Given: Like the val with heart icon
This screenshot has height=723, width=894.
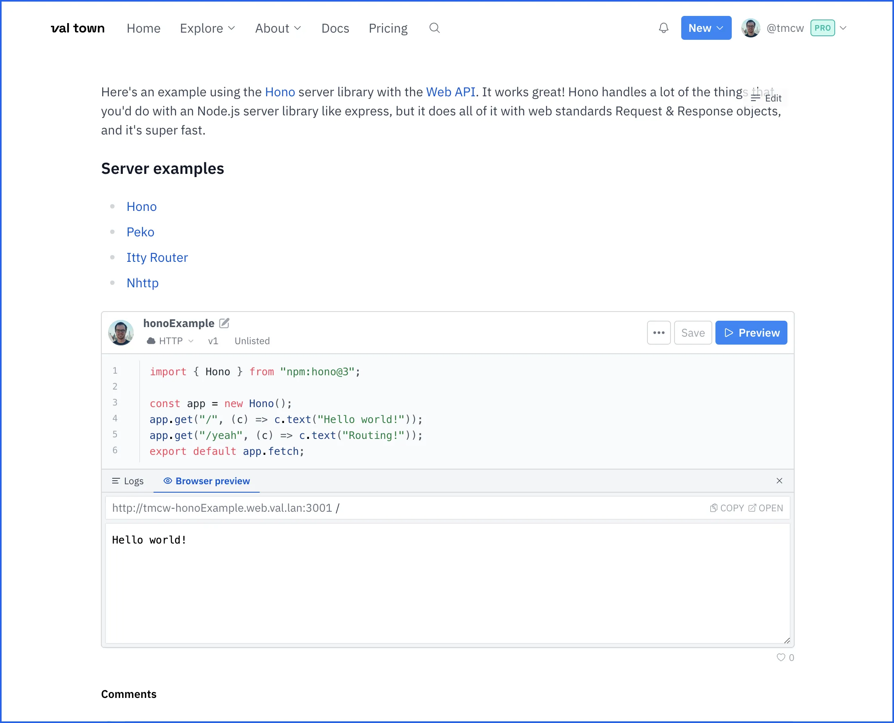Looking at the screenshot, I should click(x=781, y=658).
